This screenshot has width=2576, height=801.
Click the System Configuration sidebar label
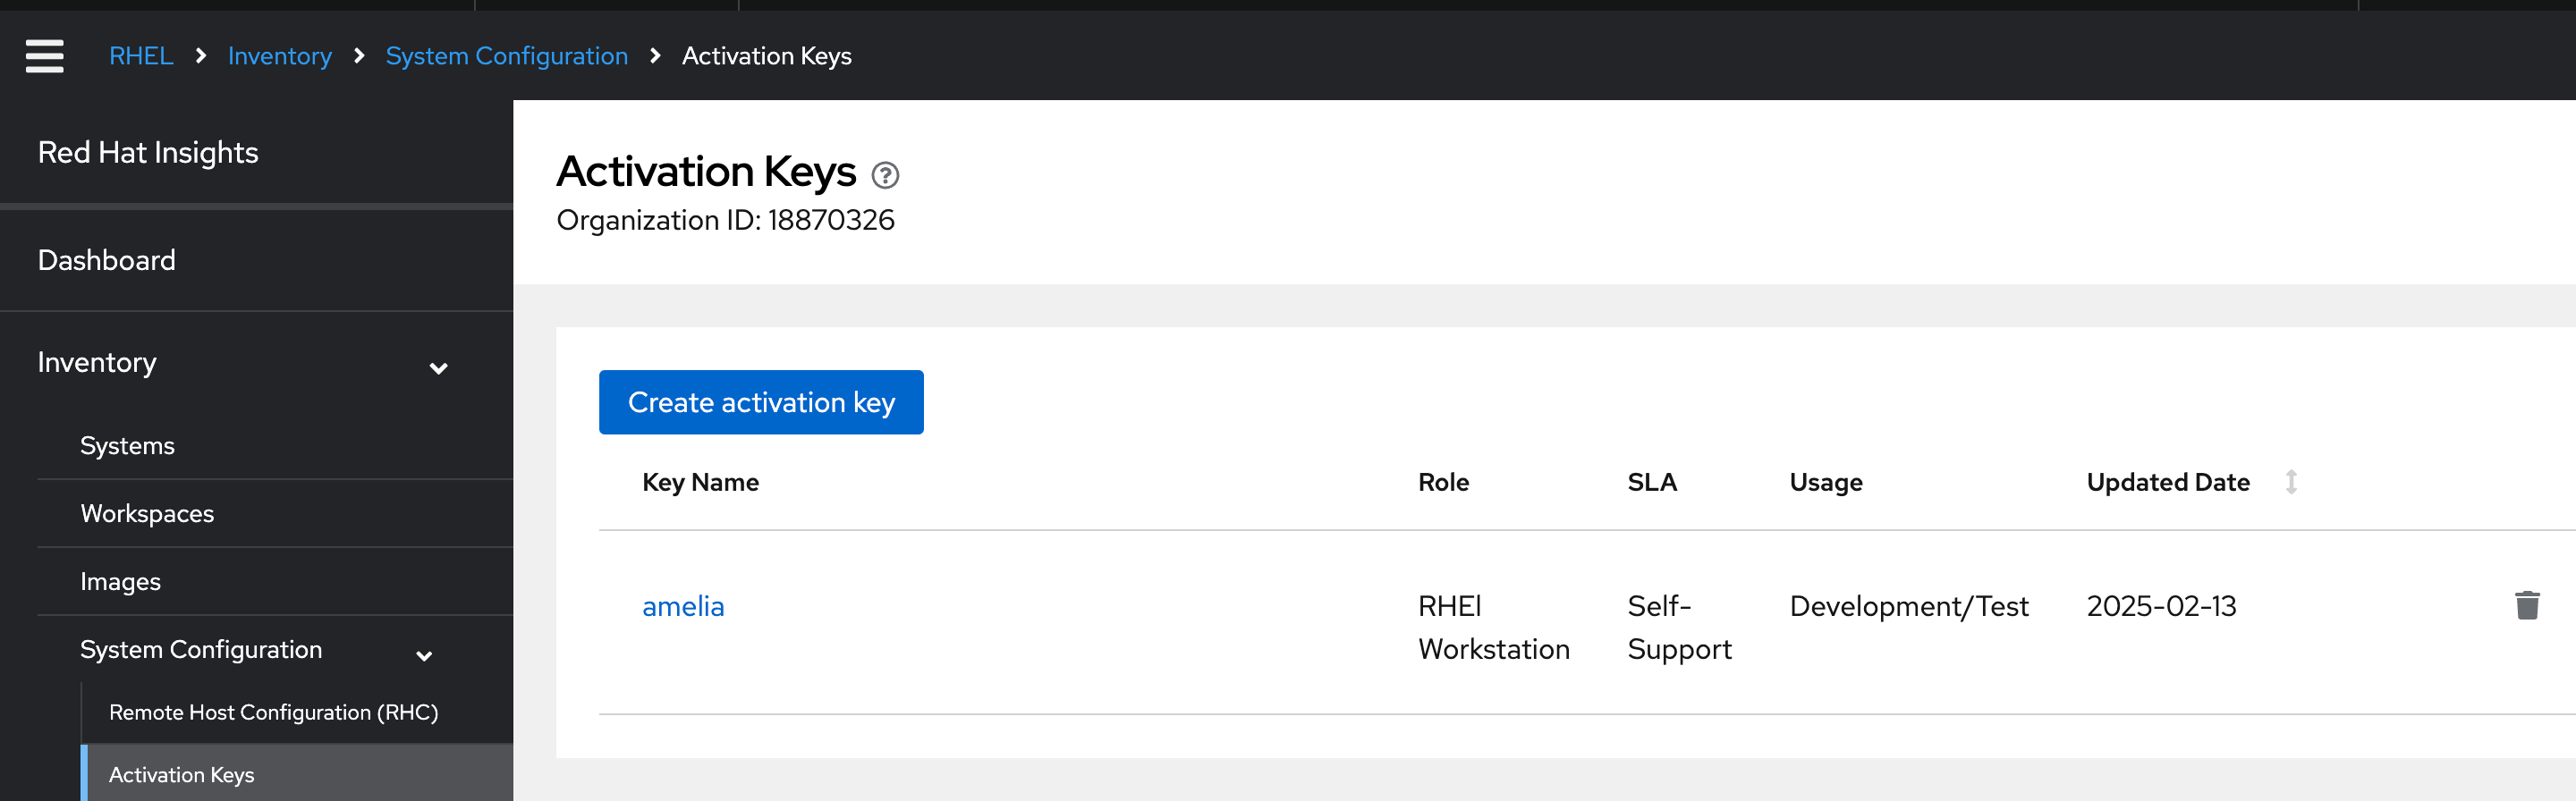[x=201, y=649]
